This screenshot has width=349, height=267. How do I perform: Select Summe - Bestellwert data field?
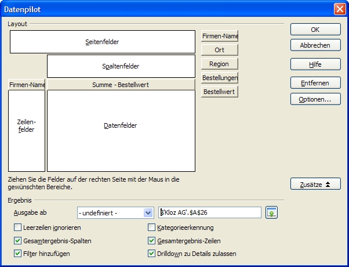click(121, 85)
